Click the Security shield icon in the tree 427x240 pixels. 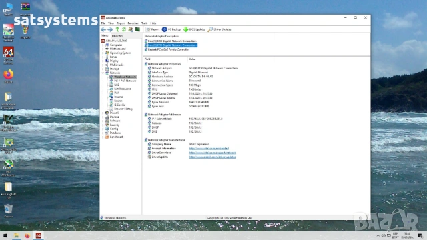pyautogui.click(x=107, y=125)
